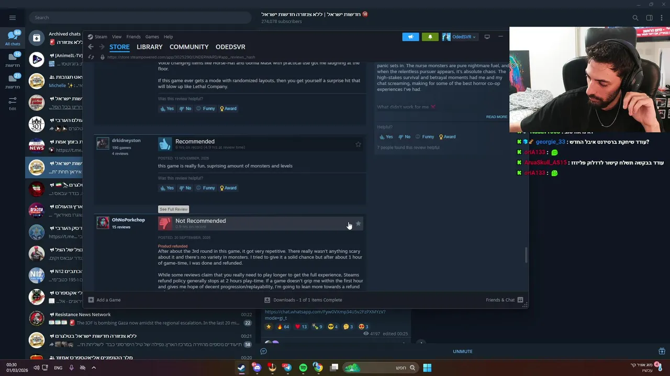
Task: Vote Yes on the top review
Action: pyautogui.click(x=167, y=109)
